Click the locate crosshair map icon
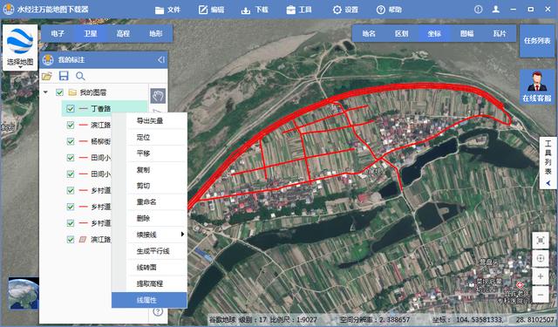 tap(541, 258)
